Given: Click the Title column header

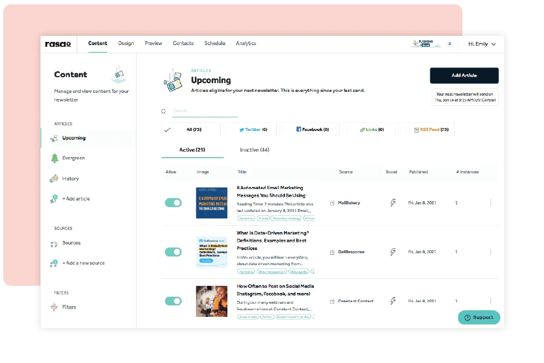Looking at the screenshot, I should point(242,172).
